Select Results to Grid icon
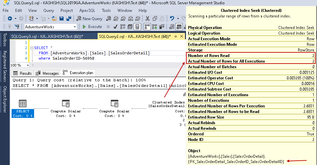 click(179, 27)
